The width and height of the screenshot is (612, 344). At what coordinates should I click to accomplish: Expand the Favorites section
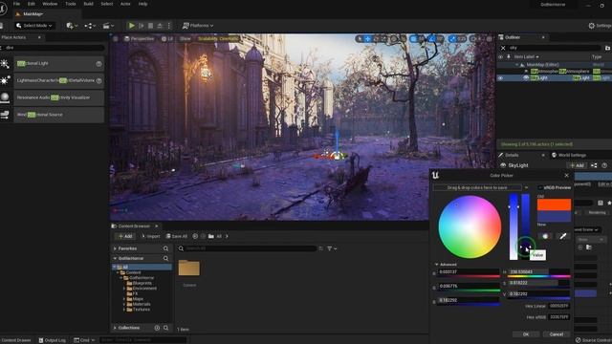tap(115, 248)
